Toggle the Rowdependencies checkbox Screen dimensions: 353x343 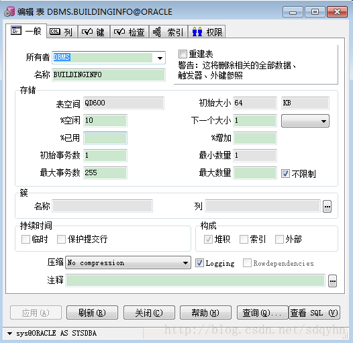tap(247, 263)
